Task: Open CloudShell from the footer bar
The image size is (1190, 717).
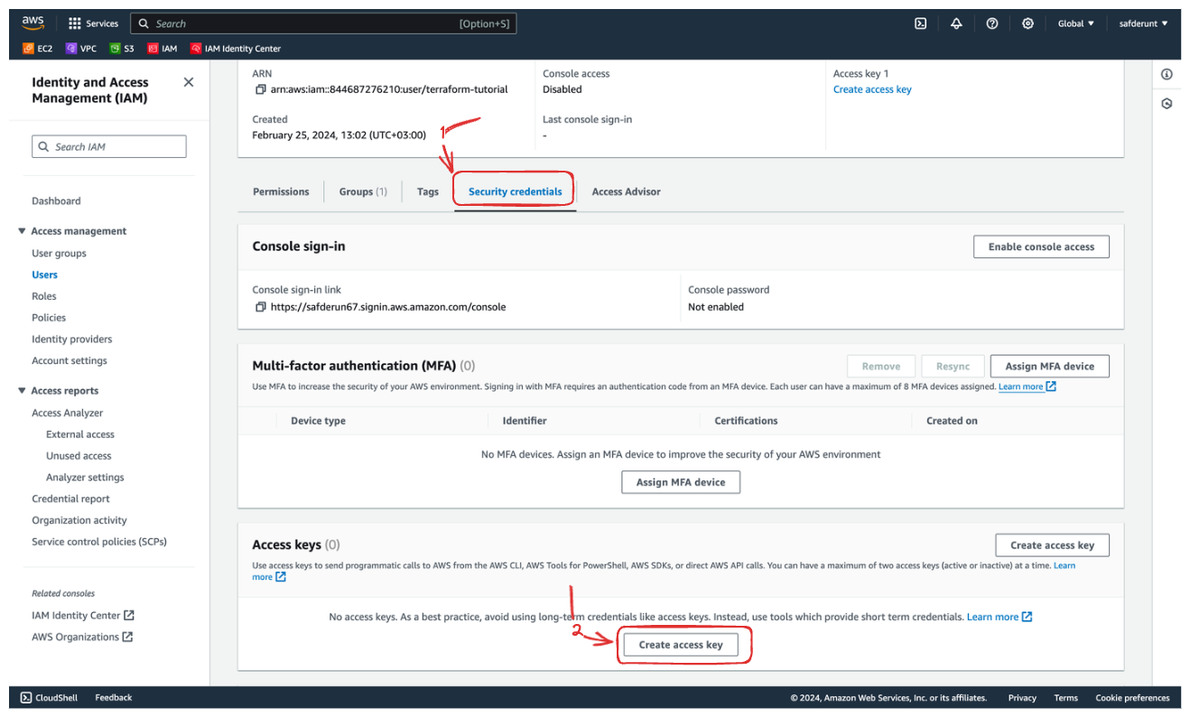Action: pyautogui.click(x=50, y=697)
